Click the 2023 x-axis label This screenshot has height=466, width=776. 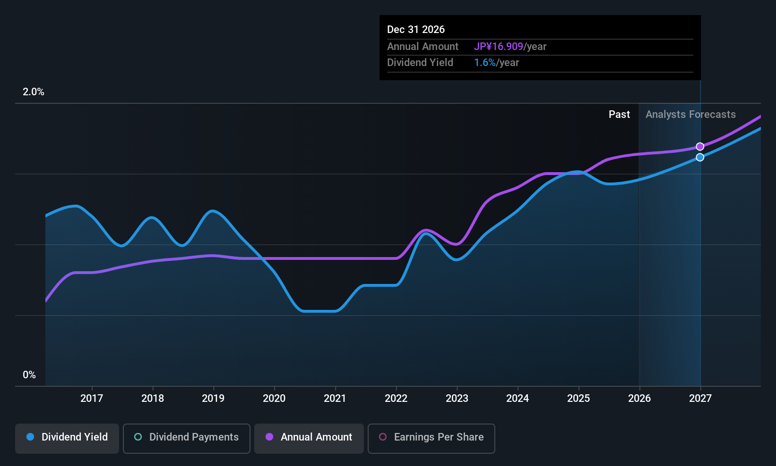point(457,398)
